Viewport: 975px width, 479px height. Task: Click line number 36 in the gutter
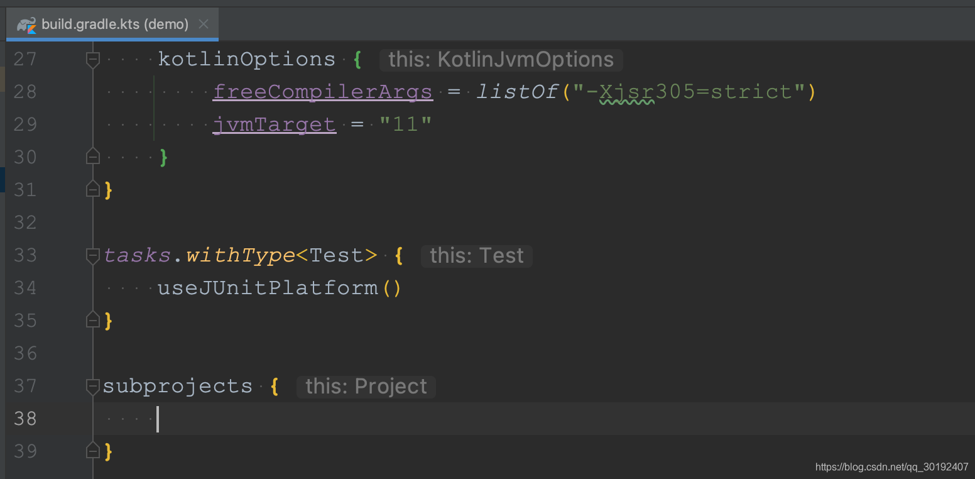[x=25, y=353]
